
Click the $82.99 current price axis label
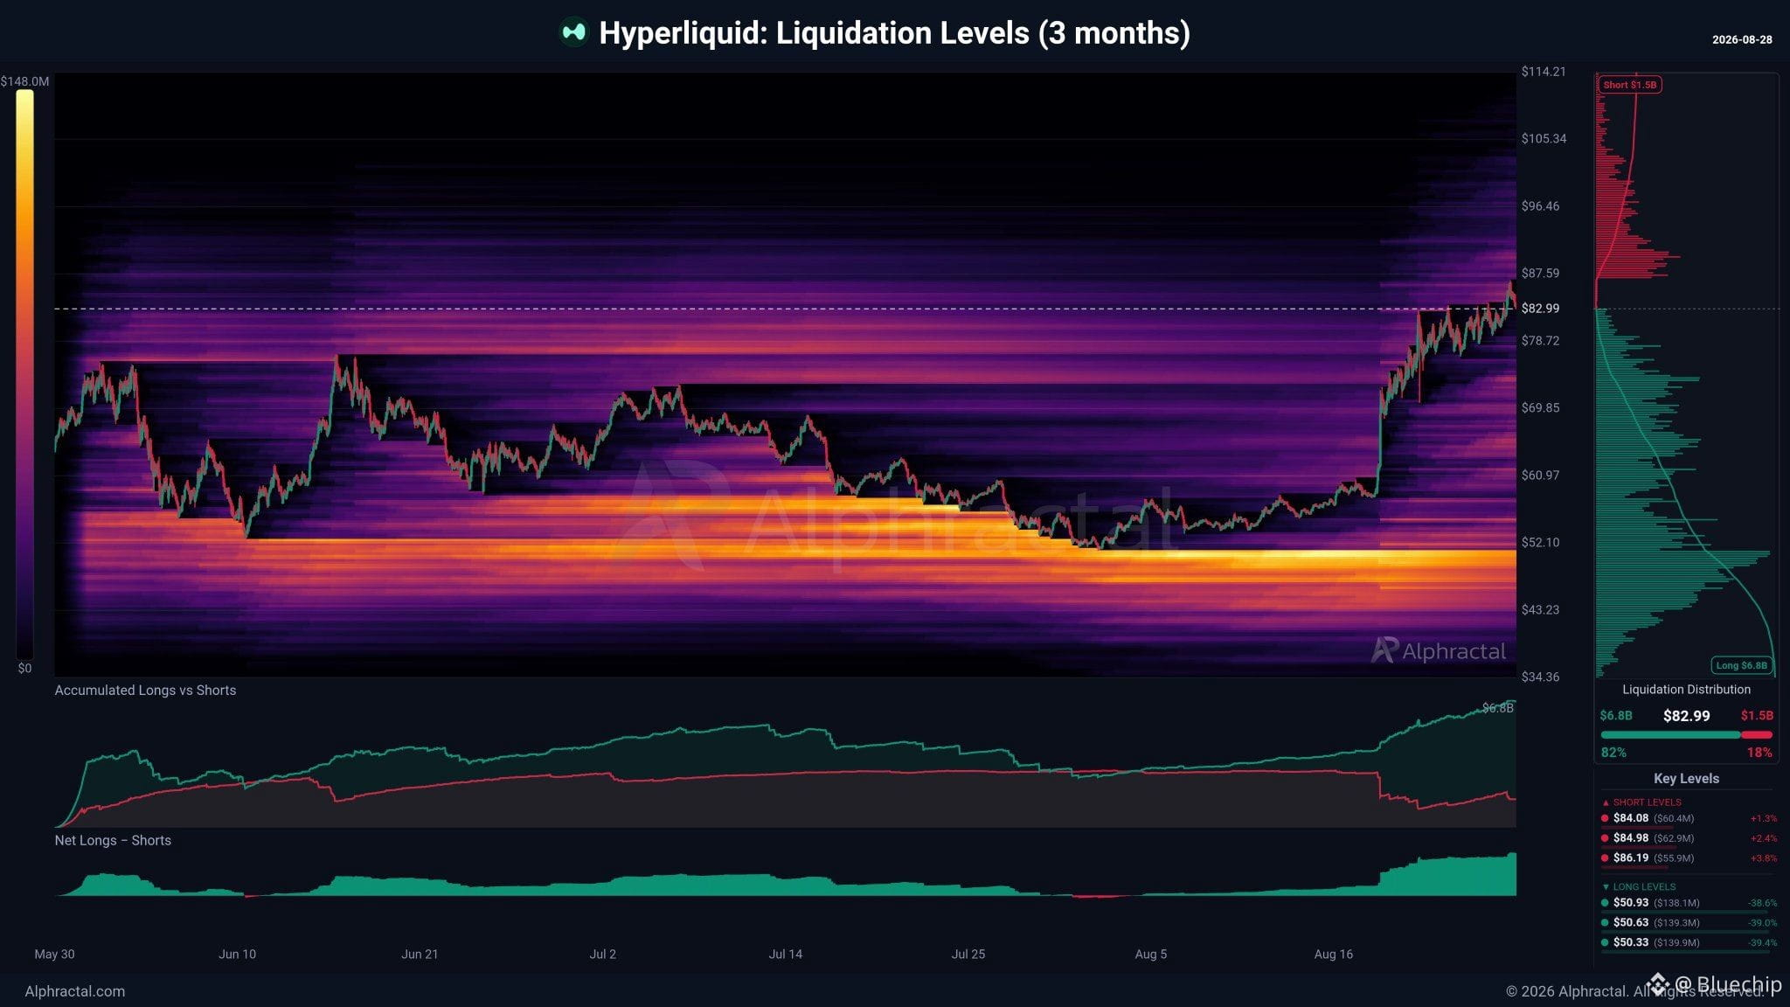pyautogui.click(x=1540, y=308)
